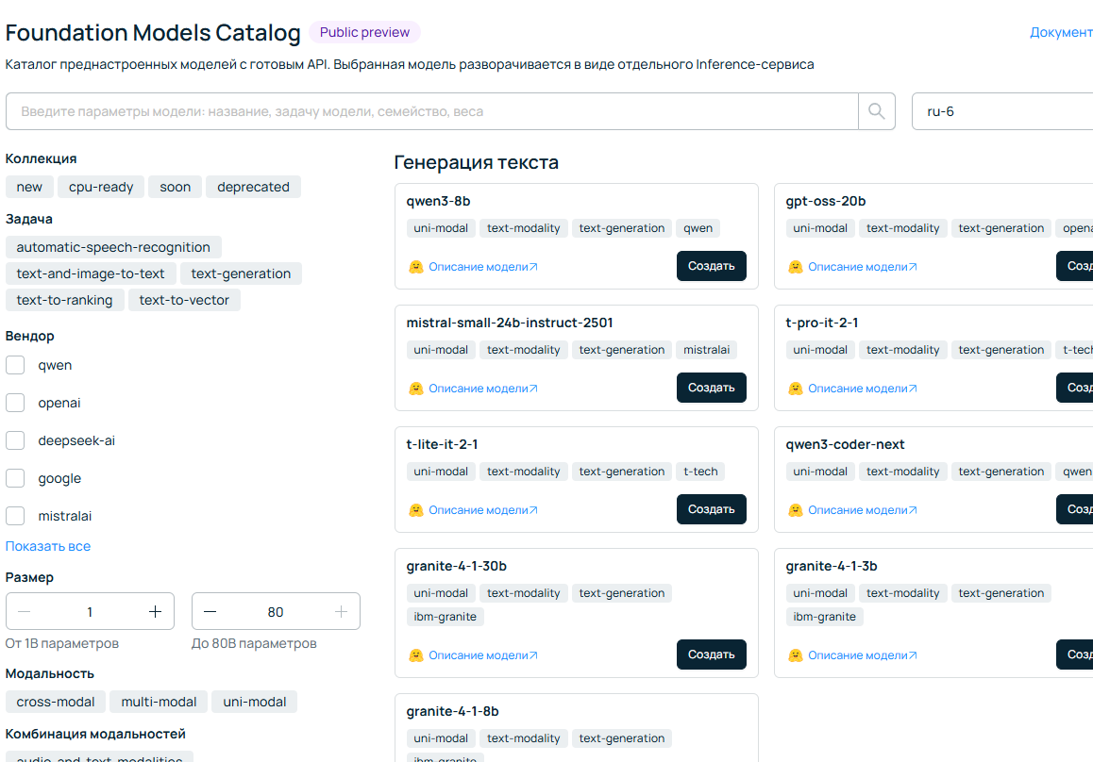Click the maximum size value 80 field
The width and height of the screenshot is (1093, 762).
276,611
